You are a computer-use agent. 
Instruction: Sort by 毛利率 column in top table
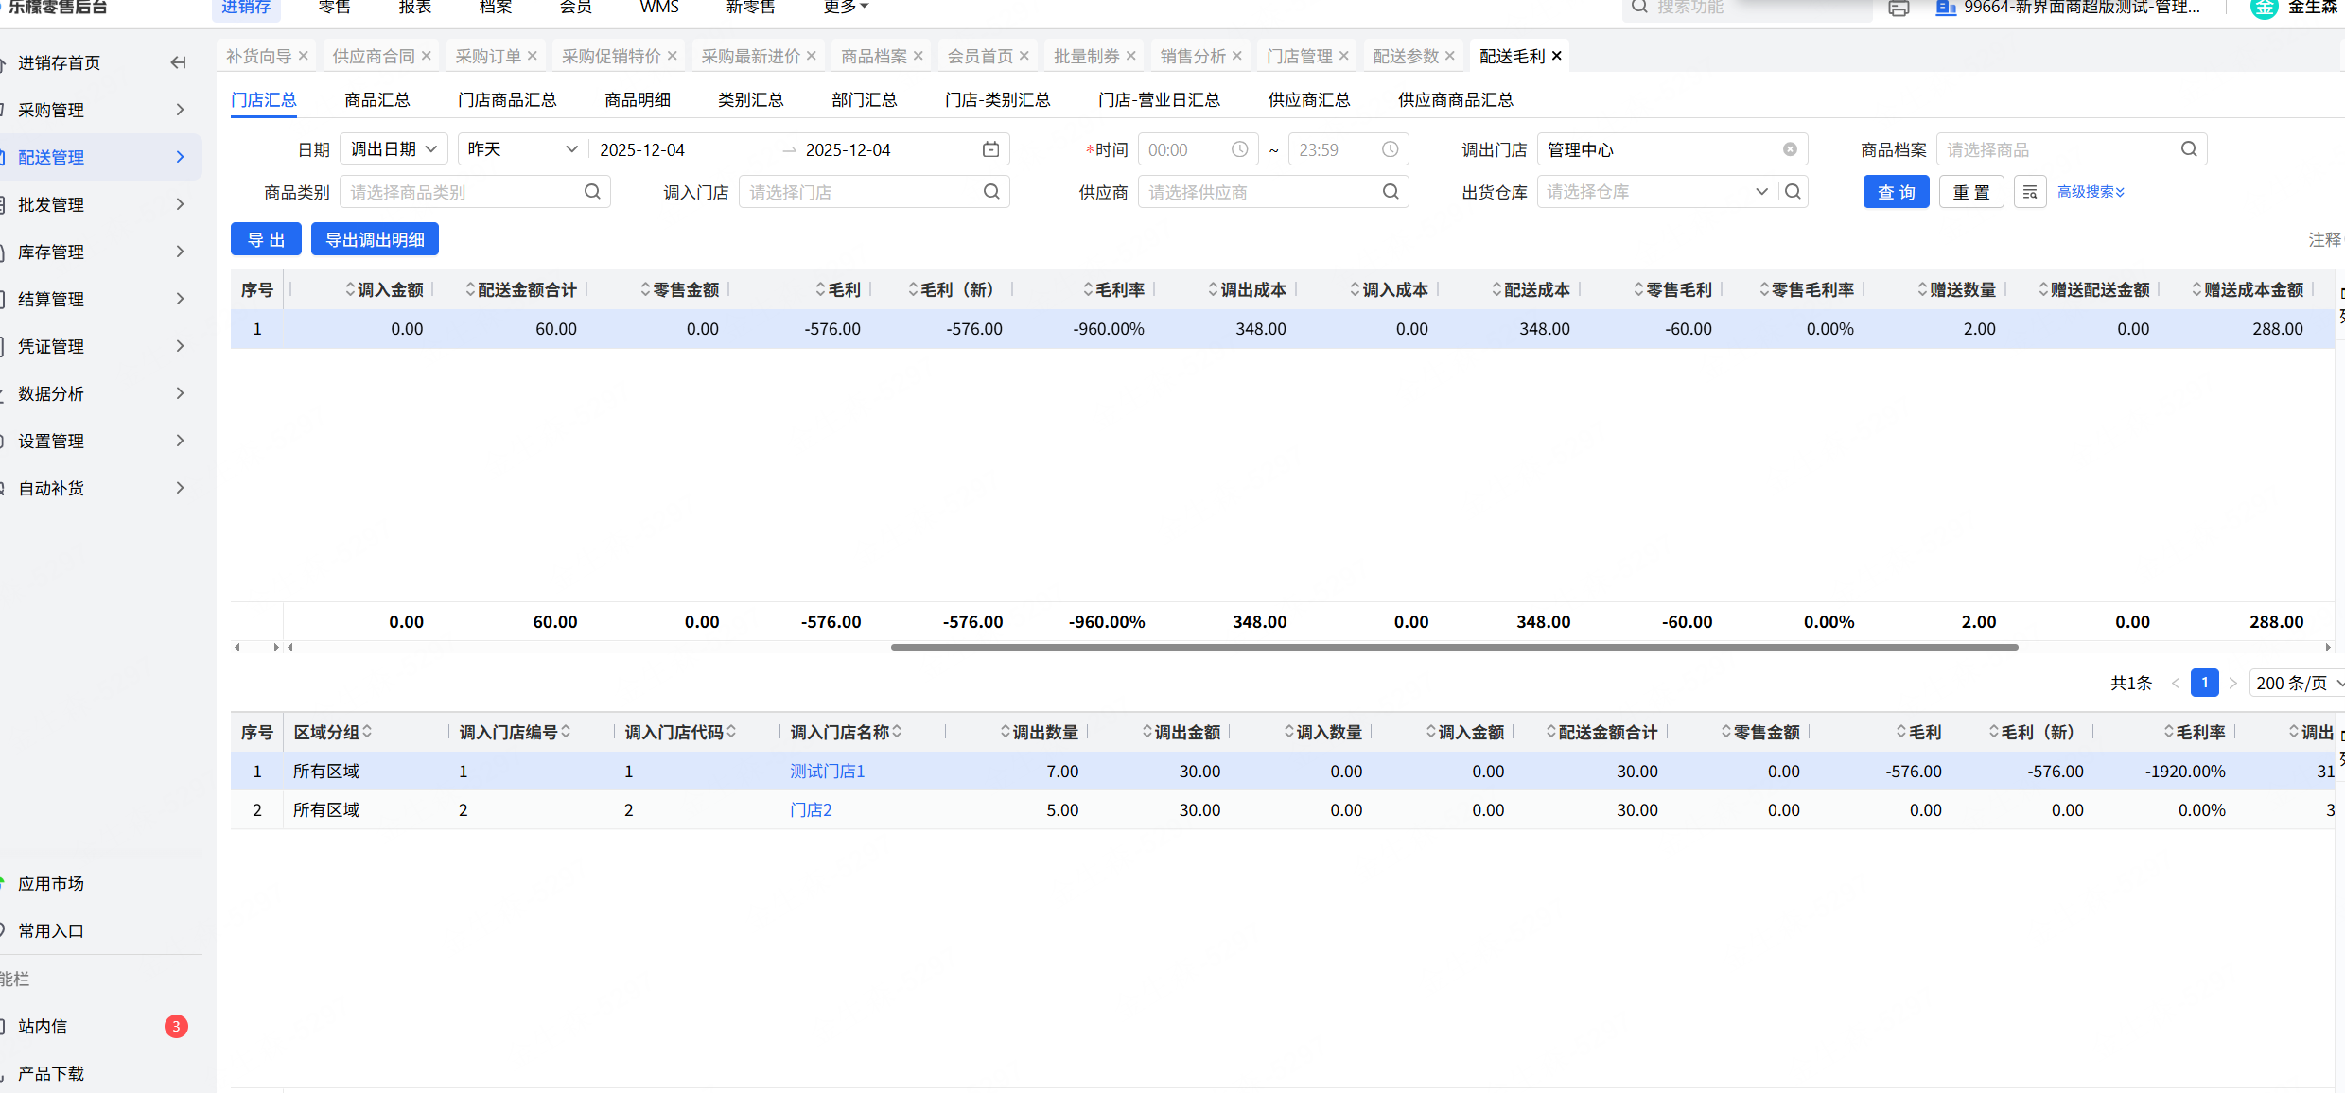tap(1114, 290)
